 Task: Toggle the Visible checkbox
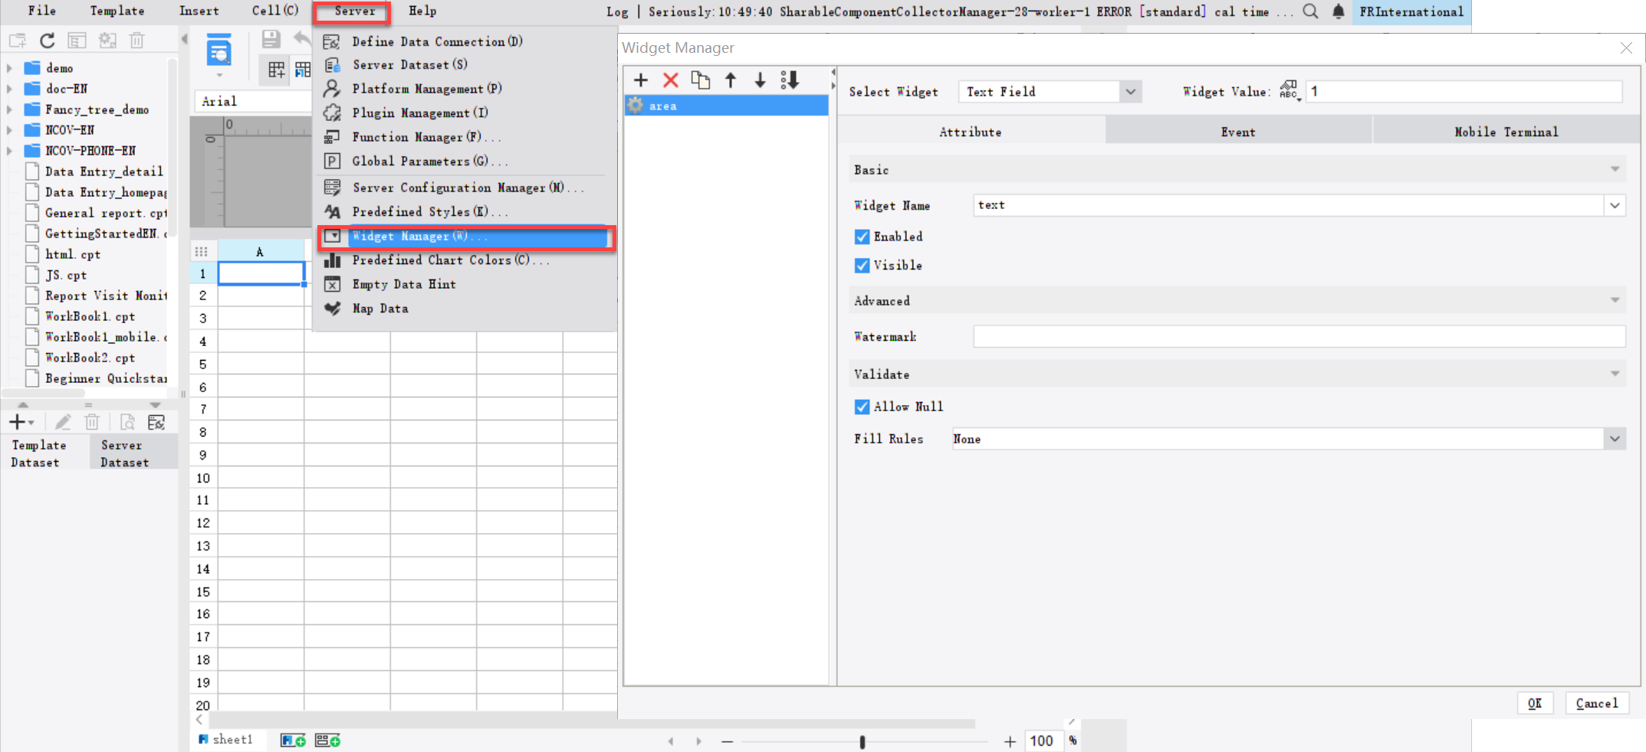862,265
